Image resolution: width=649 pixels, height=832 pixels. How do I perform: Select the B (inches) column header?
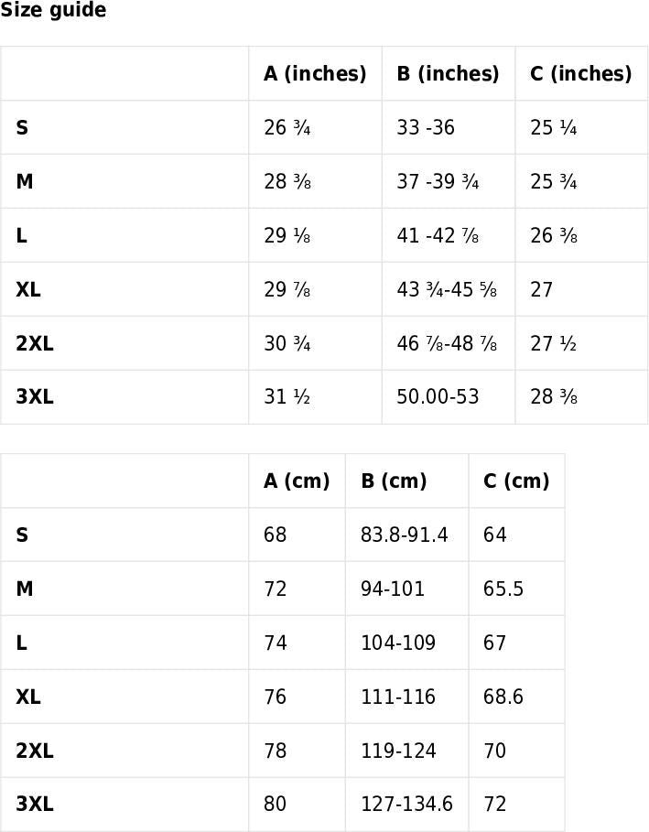coord(448,74)
